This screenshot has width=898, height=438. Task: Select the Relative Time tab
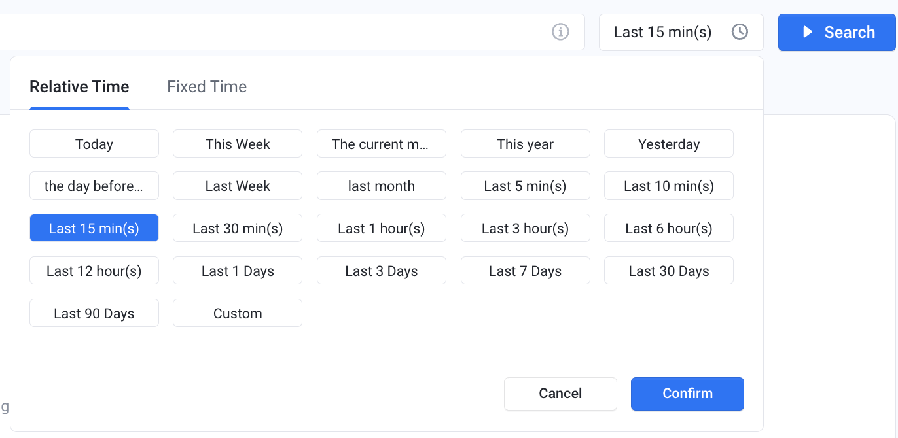pos(79,86)
